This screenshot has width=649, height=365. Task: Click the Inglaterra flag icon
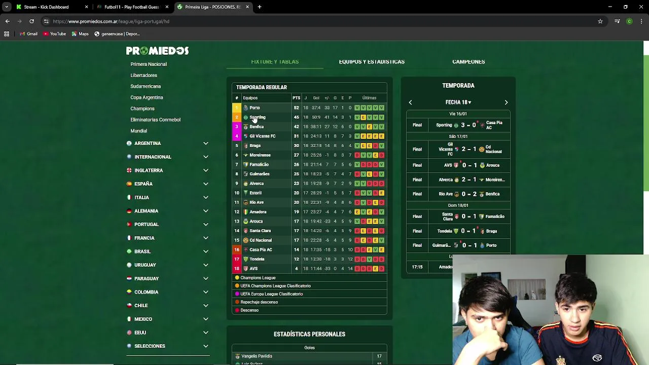(x=129, y=170)
